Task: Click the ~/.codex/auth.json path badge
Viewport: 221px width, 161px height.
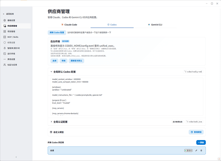Action: (194, 122)
